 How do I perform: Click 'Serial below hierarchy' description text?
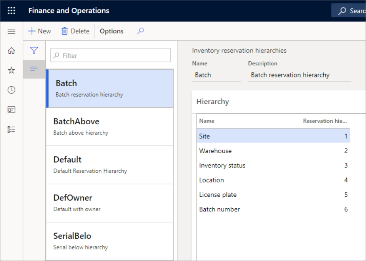80,247
